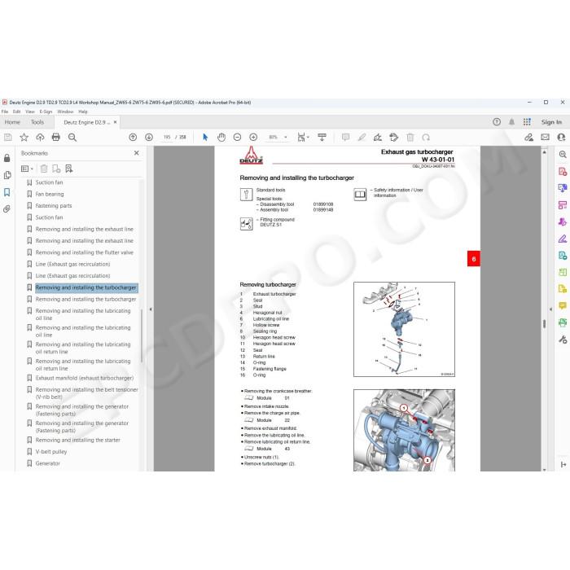The image size is (570, 570).
Task: Open the Exhaust manifold (exhaust turbocharger) bookmark
Action: (x=85, y=378)
